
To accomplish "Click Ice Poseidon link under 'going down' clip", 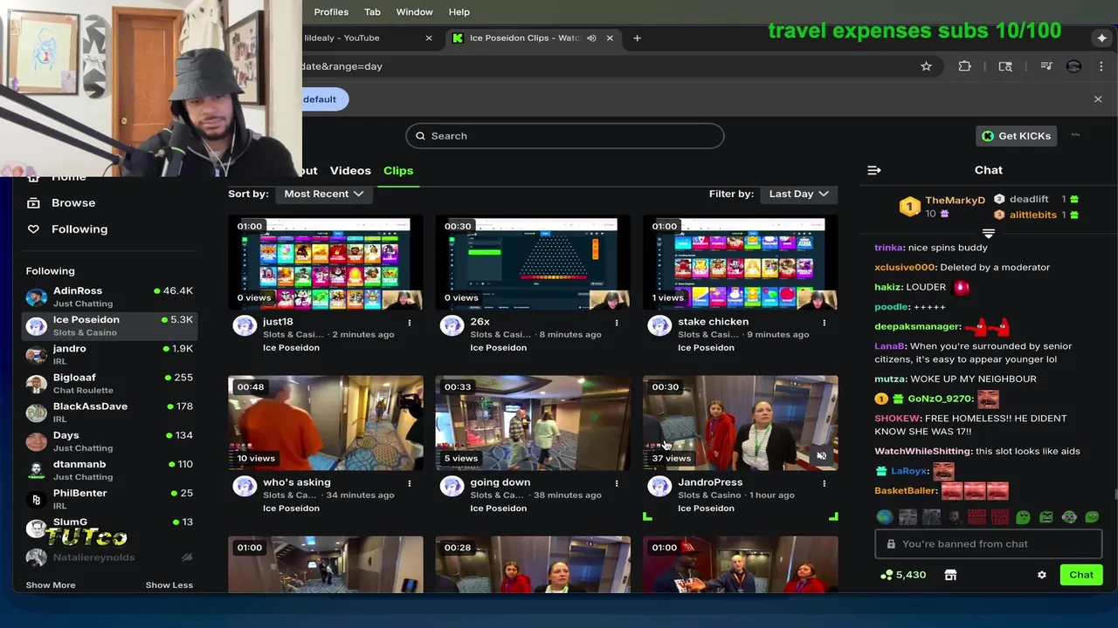I will tap(499, 508).
